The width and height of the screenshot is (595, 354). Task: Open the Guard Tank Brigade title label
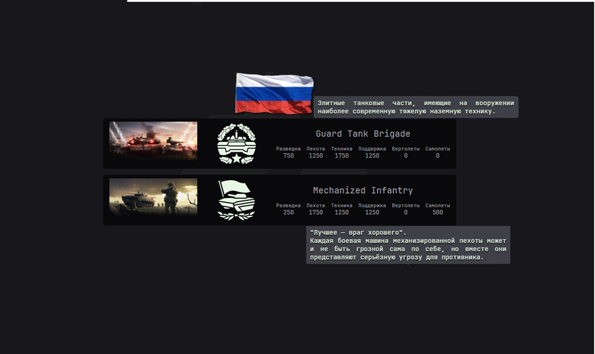coord(362,133)
